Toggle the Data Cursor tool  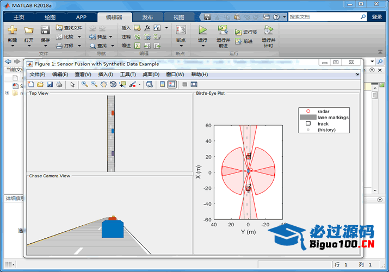(122, 84)
